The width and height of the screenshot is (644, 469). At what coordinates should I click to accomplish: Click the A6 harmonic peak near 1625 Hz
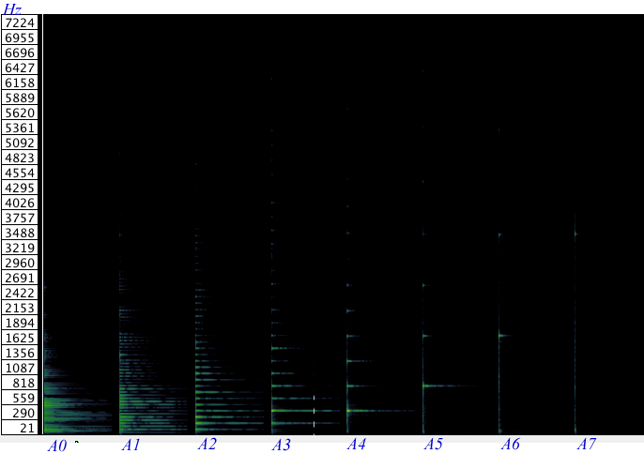point(504,336)
